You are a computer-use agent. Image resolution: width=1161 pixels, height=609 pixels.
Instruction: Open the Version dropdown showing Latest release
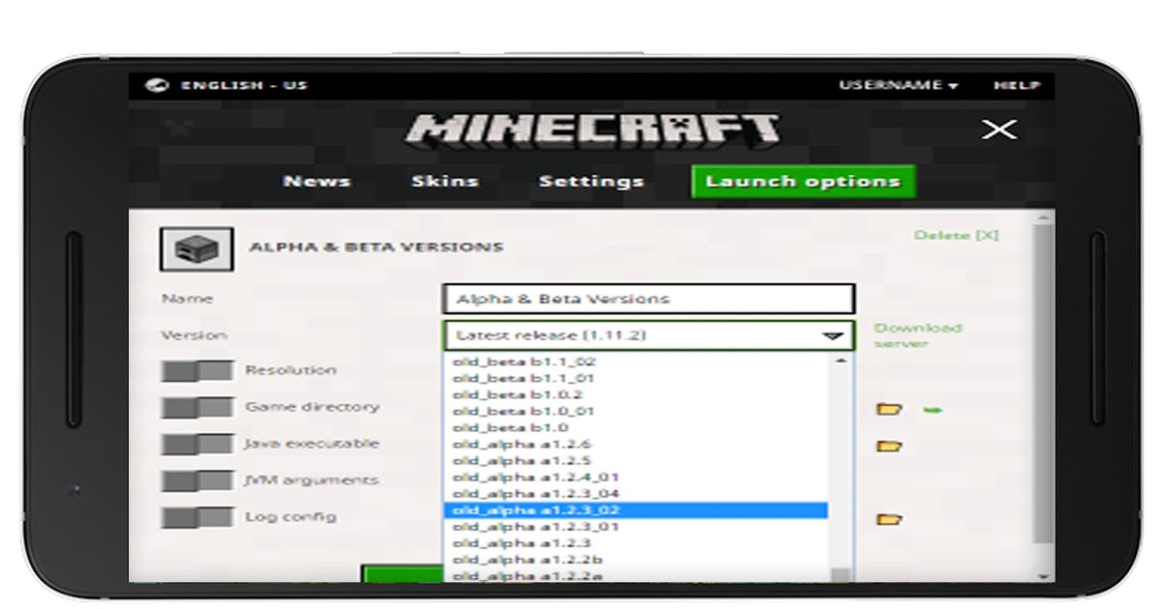click(648, 335)
